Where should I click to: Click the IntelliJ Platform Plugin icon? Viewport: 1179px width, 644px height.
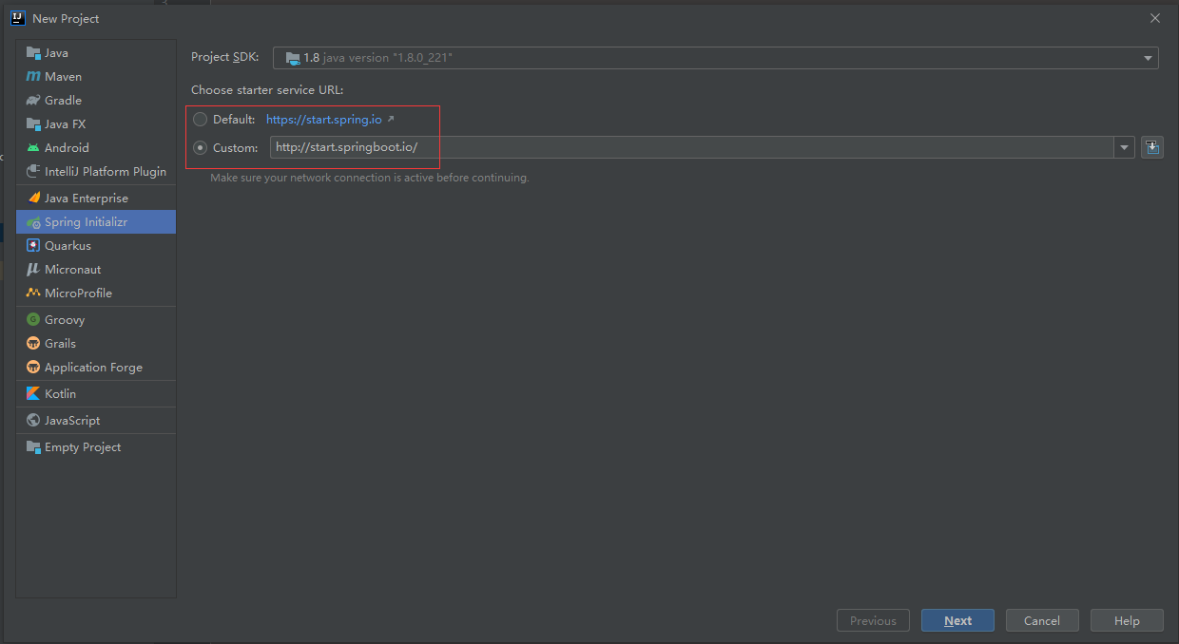click(x=33, y=172)
